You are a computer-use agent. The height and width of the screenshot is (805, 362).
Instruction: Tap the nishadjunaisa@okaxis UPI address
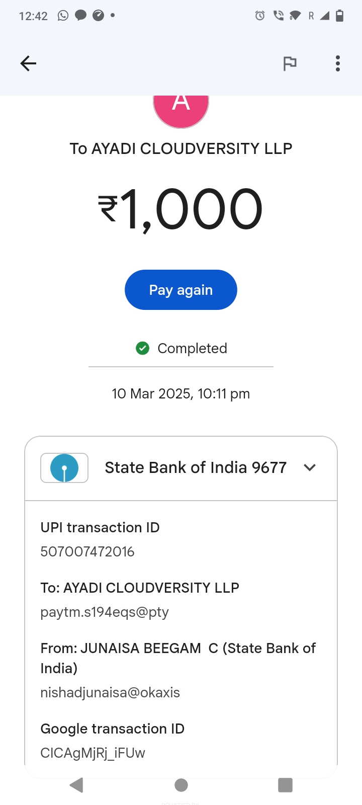110,693
